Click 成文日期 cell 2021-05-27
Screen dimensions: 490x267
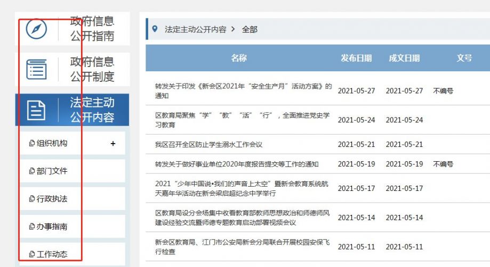(x=404, y=90)
